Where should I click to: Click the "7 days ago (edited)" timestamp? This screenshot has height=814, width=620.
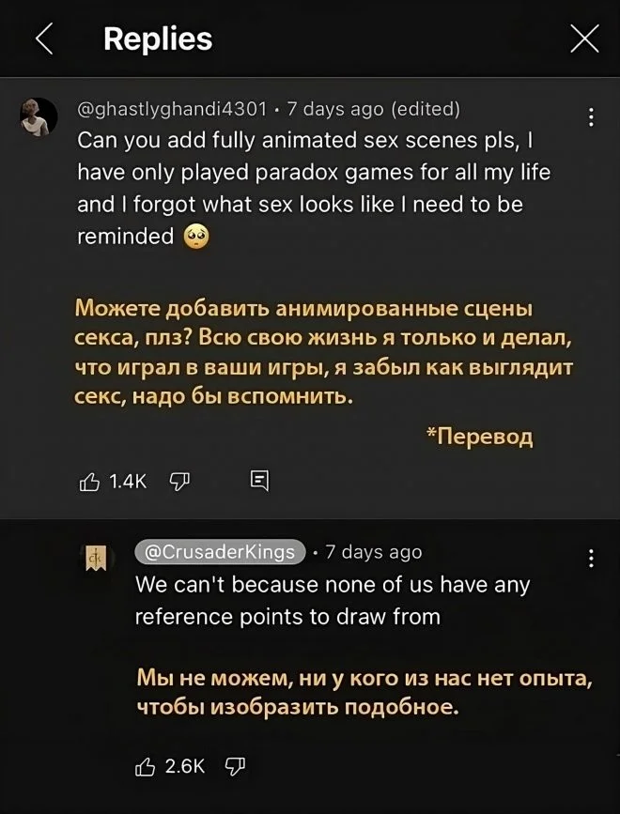373,109
